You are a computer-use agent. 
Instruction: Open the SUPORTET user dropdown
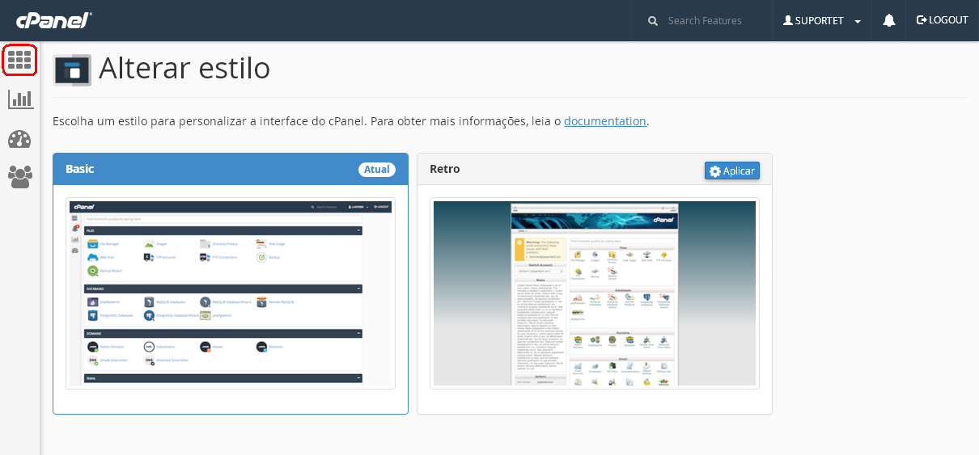point(822,21)
